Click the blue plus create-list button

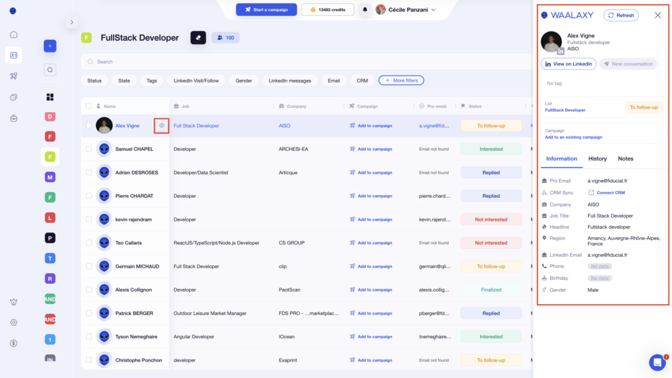(x=50, y=46)
